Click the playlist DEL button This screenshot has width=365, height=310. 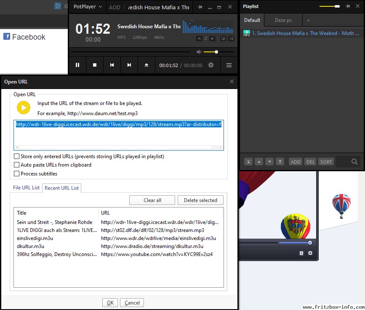310,162
